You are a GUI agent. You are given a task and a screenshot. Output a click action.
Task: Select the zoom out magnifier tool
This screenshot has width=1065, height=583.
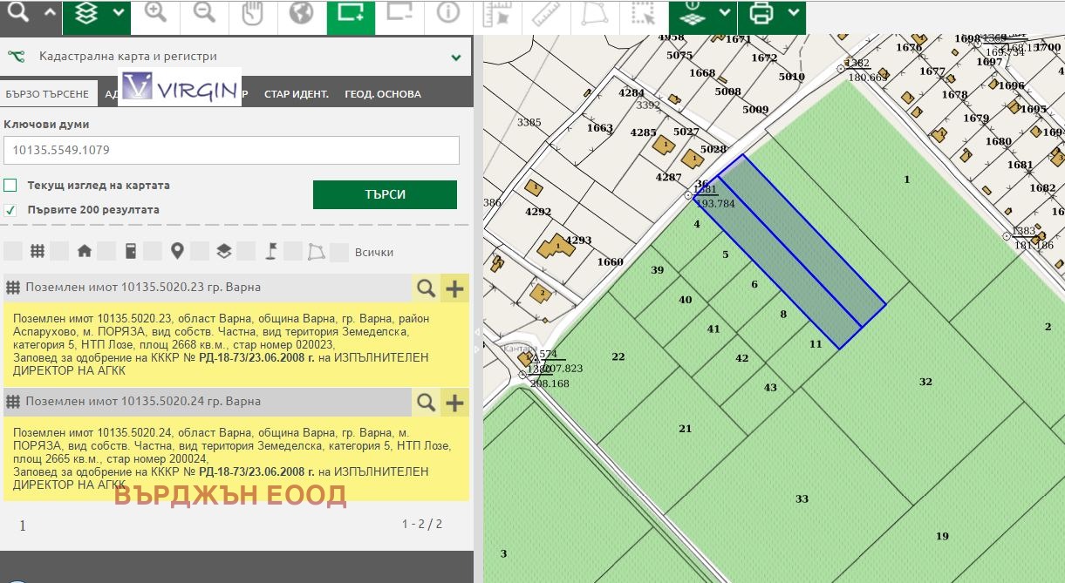coord(204,15)
